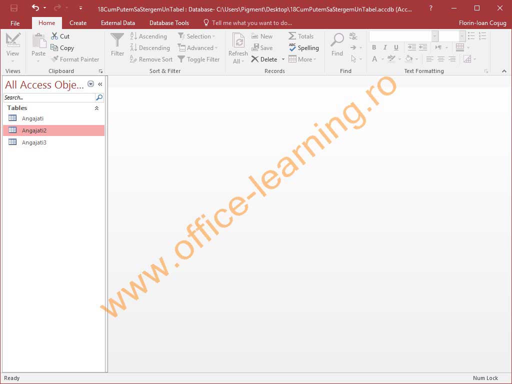Image resolution: width=512 pixels, height=384 pixels.
Task: Open the Selection filter dropdown
Action: click(196, 36)
